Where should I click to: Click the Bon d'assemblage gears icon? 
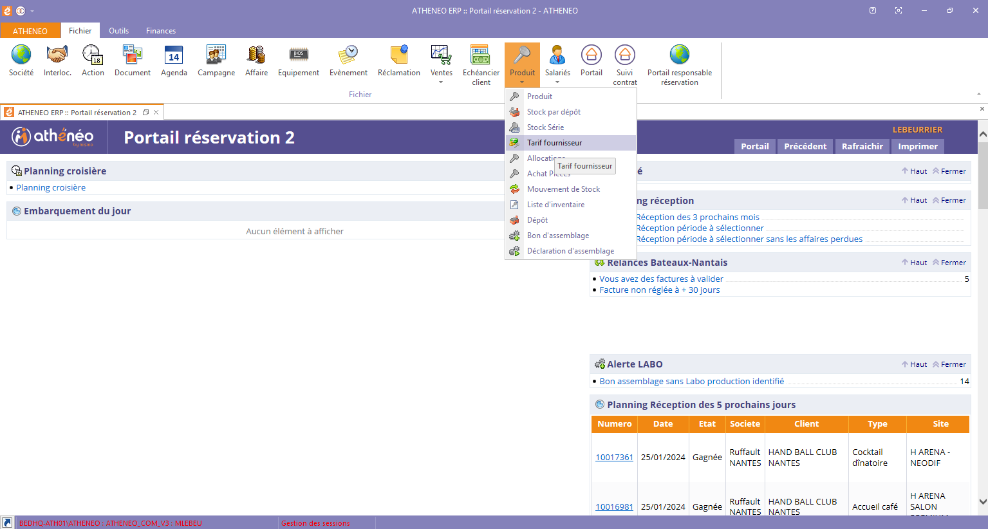point(514,236)
